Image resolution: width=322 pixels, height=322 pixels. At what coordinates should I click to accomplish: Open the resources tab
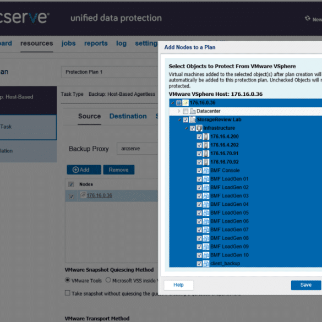click(37, 43)
